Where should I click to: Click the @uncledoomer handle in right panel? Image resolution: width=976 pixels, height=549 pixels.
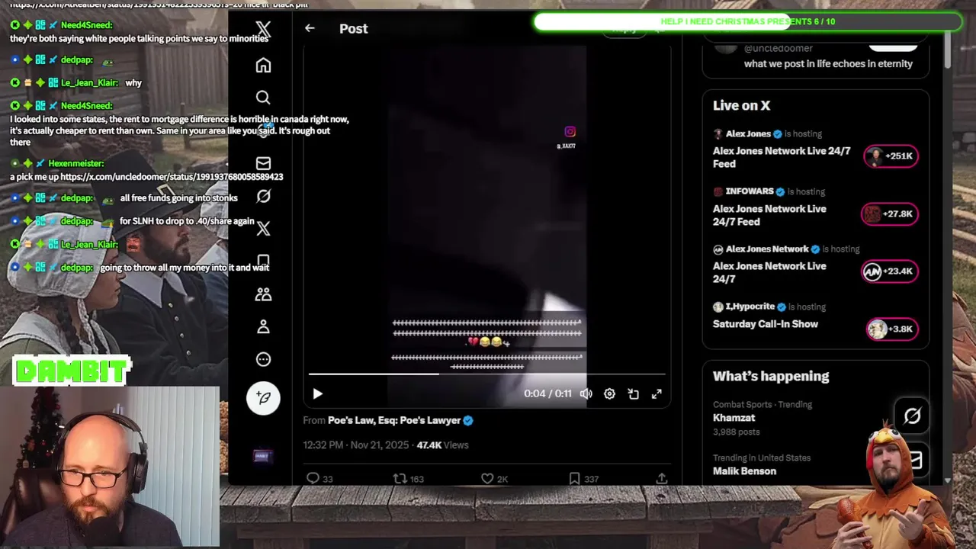(x=778, y=48)
